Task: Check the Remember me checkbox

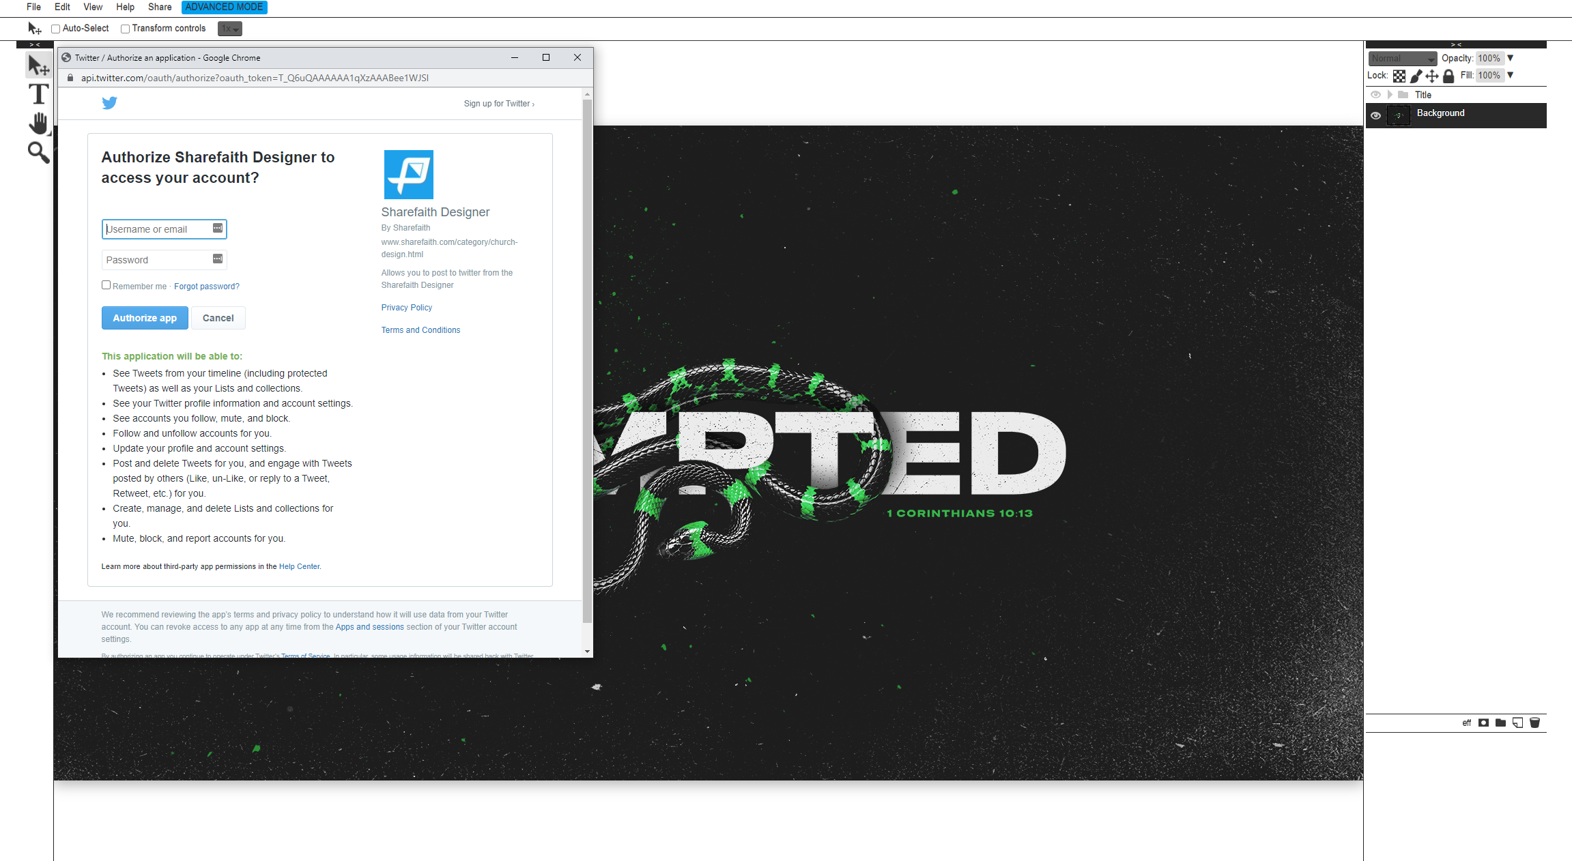Action: click(x=106, y=285)
